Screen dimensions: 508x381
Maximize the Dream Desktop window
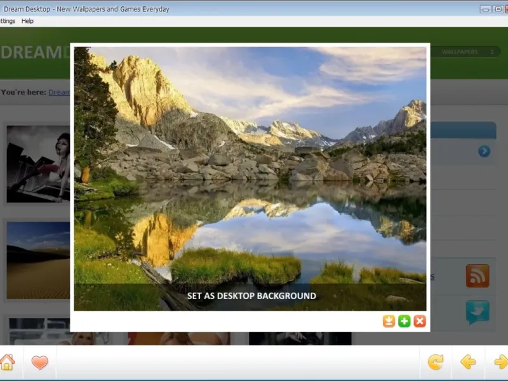coord(498,9)
